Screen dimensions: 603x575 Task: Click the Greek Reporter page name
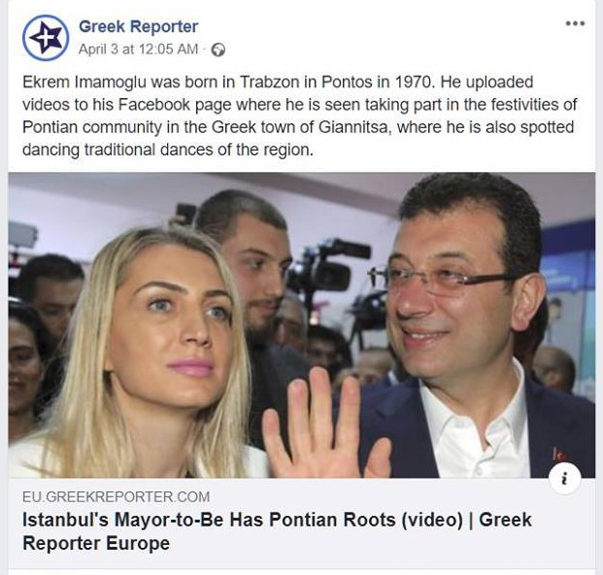click(139, 27)
